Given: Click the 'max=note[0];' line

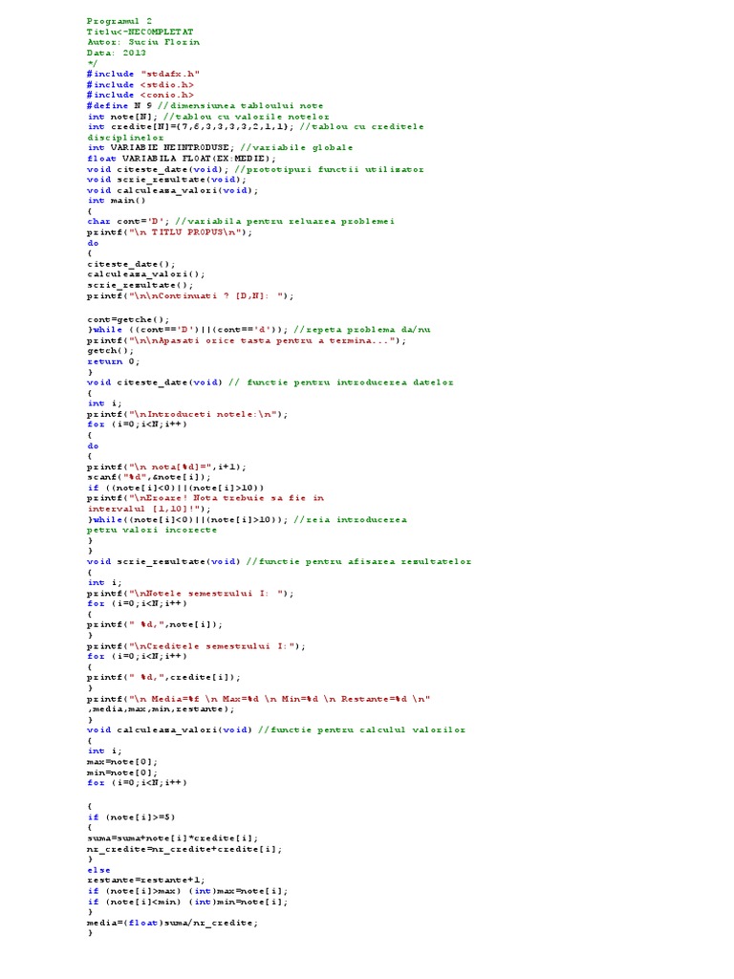Looking at the screenshot, I should point(121,762).
